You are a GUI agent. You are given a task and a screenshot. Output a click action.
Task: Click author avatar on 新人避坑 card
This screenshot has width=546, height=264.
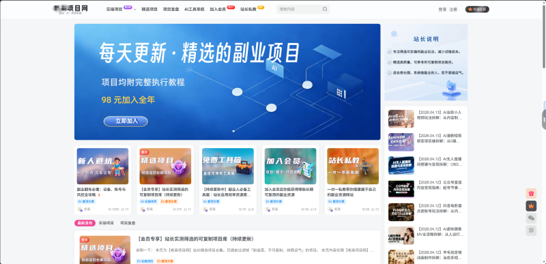(x=80, y=209)
